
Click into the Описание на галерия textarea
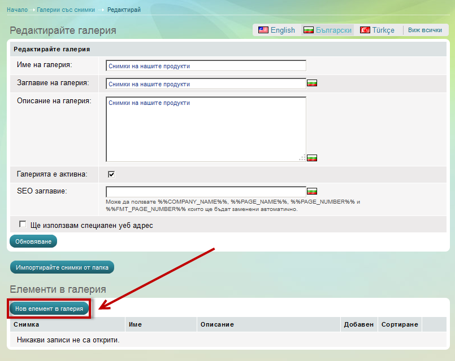(206, 130)
